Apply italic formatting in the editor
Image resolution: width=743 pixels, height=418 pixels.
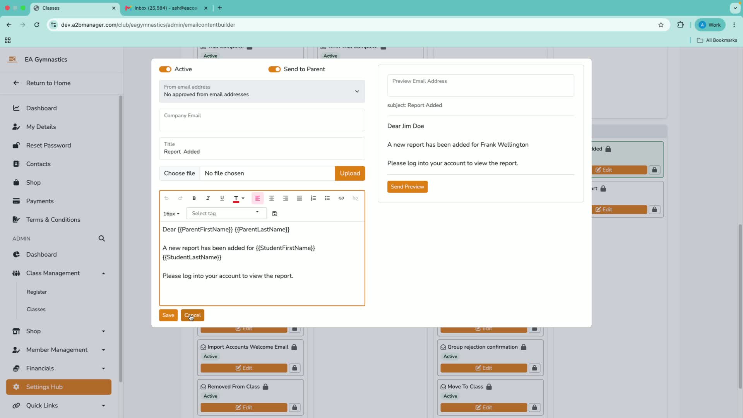point(208,198)
